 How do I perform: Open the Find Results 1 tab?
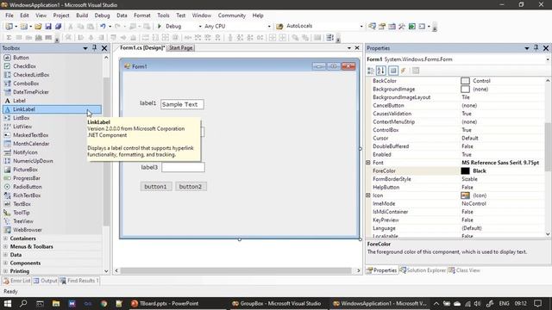click(79, 281)
